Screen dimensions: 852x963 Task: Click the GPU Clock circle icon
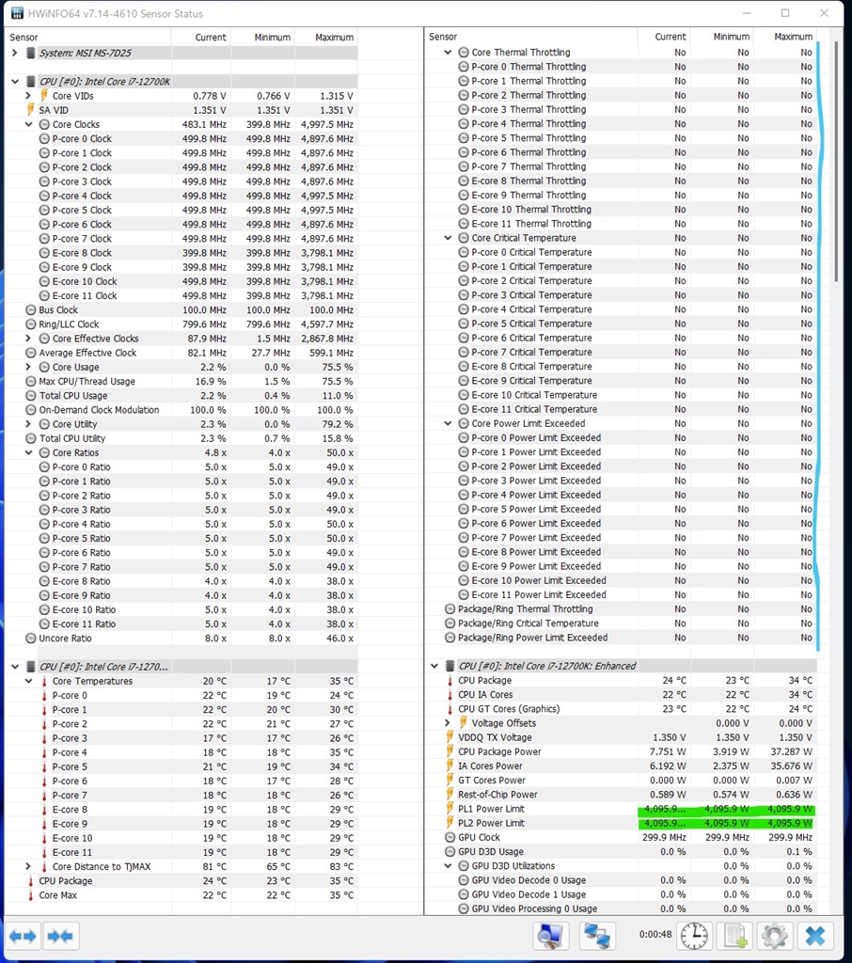450,837
